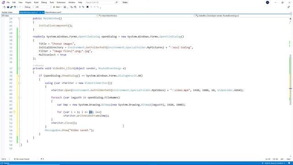Open the Debug menu

click(x=44, y=2)
